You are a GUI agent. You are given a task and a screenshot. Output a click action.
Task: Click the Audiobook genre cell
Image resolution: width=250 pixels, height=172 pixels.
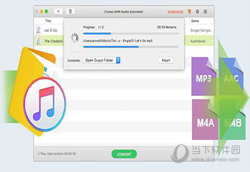[198, 41]
